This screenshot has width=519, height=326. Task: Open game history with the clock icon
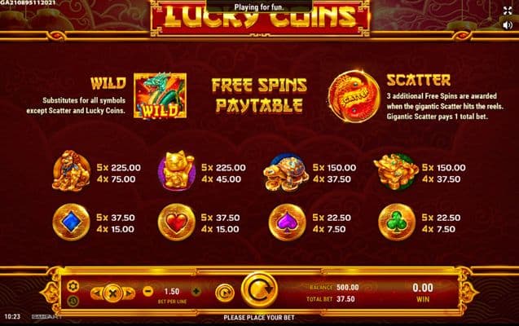[73, 301]
